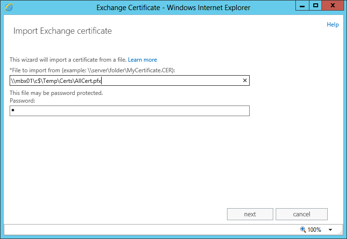This screenshot has width=347, height=239.
Task: Expand the zoom level dropdown arrow
Action: 330,230
